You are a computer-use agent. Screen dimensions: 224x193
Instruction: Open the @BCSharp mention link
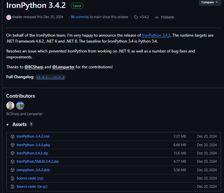point(34,67)
